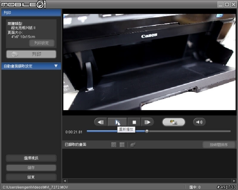Select all captured frames icon
Screen dimensions: 238x190
pyautogui.click(x=114, y=145)
